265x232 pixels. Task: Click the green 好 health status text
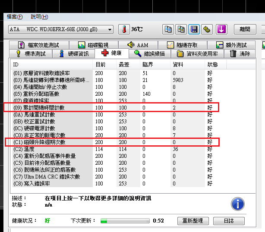pos(47,221)
